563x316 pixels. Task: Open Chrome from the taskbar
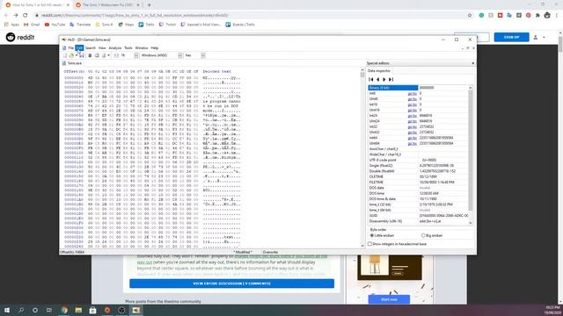coord(64,310)
